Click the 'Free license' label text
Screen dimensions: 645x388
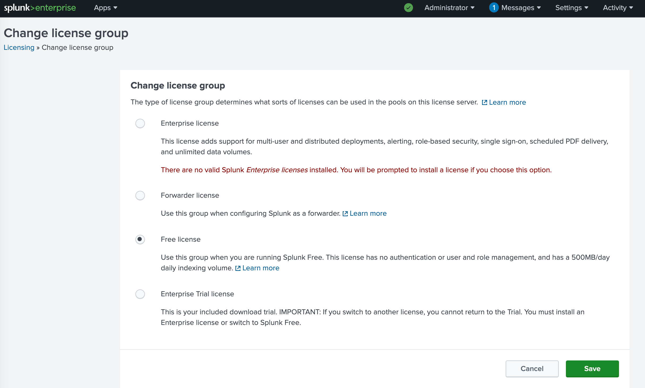point(181,239)
